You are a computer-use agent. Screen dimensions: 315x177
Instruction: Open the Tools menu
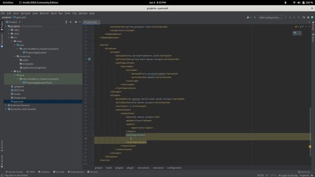pyautogui.click(x=67, y=13)
